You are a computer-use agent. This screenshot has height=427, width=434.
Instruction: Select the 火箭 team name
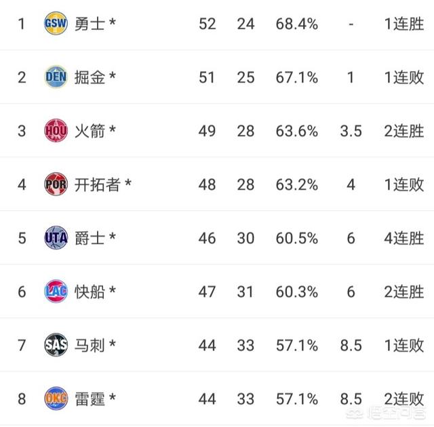pos(90,131)
